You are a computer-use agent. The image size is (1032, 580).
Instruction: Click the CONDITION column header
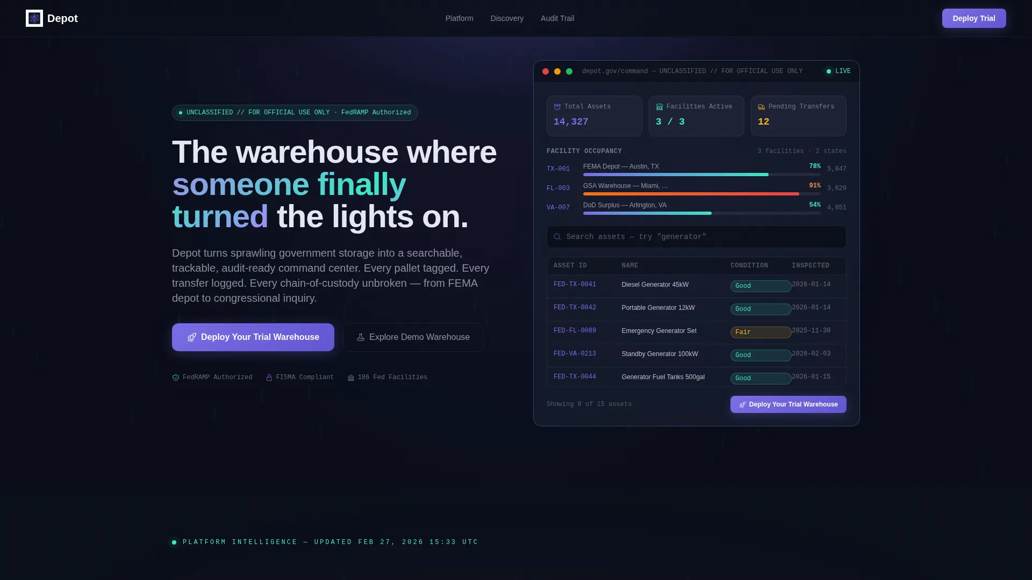point(749,266)
